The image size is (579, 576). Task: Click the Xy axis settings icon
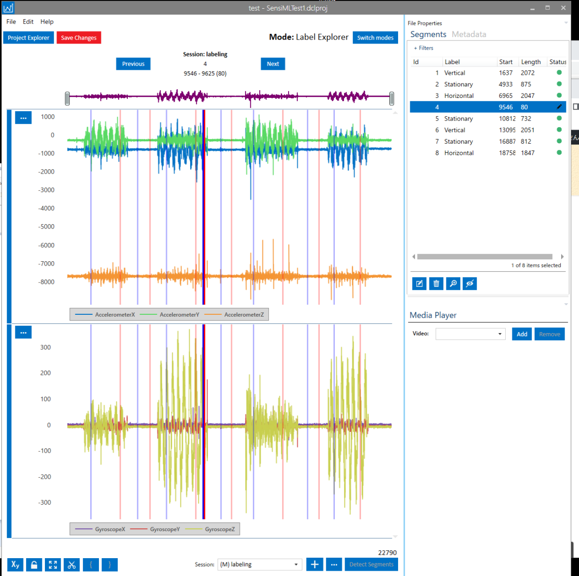coord(15,564)
